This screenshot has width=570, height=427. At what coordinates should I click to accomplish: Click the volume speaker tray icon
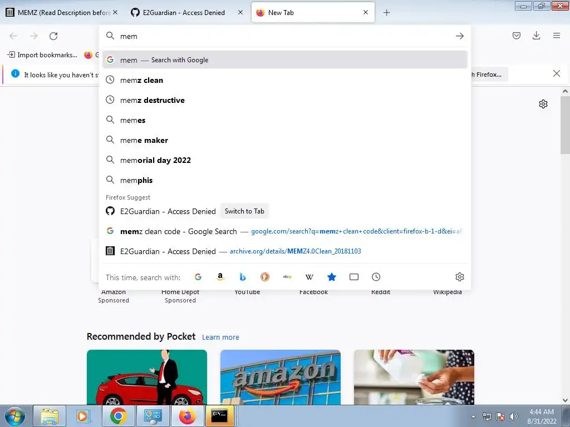click(513, 416)
